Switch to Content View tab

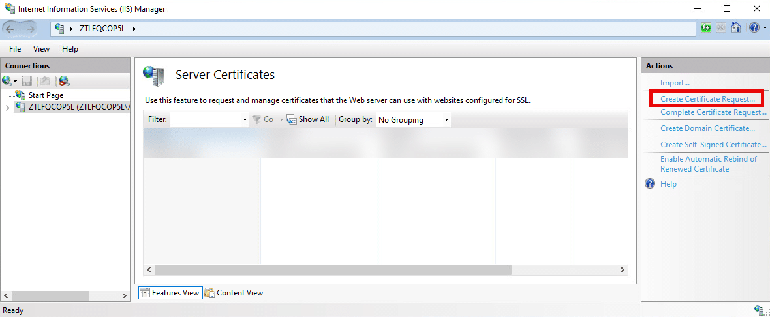(x=234, y=293)
